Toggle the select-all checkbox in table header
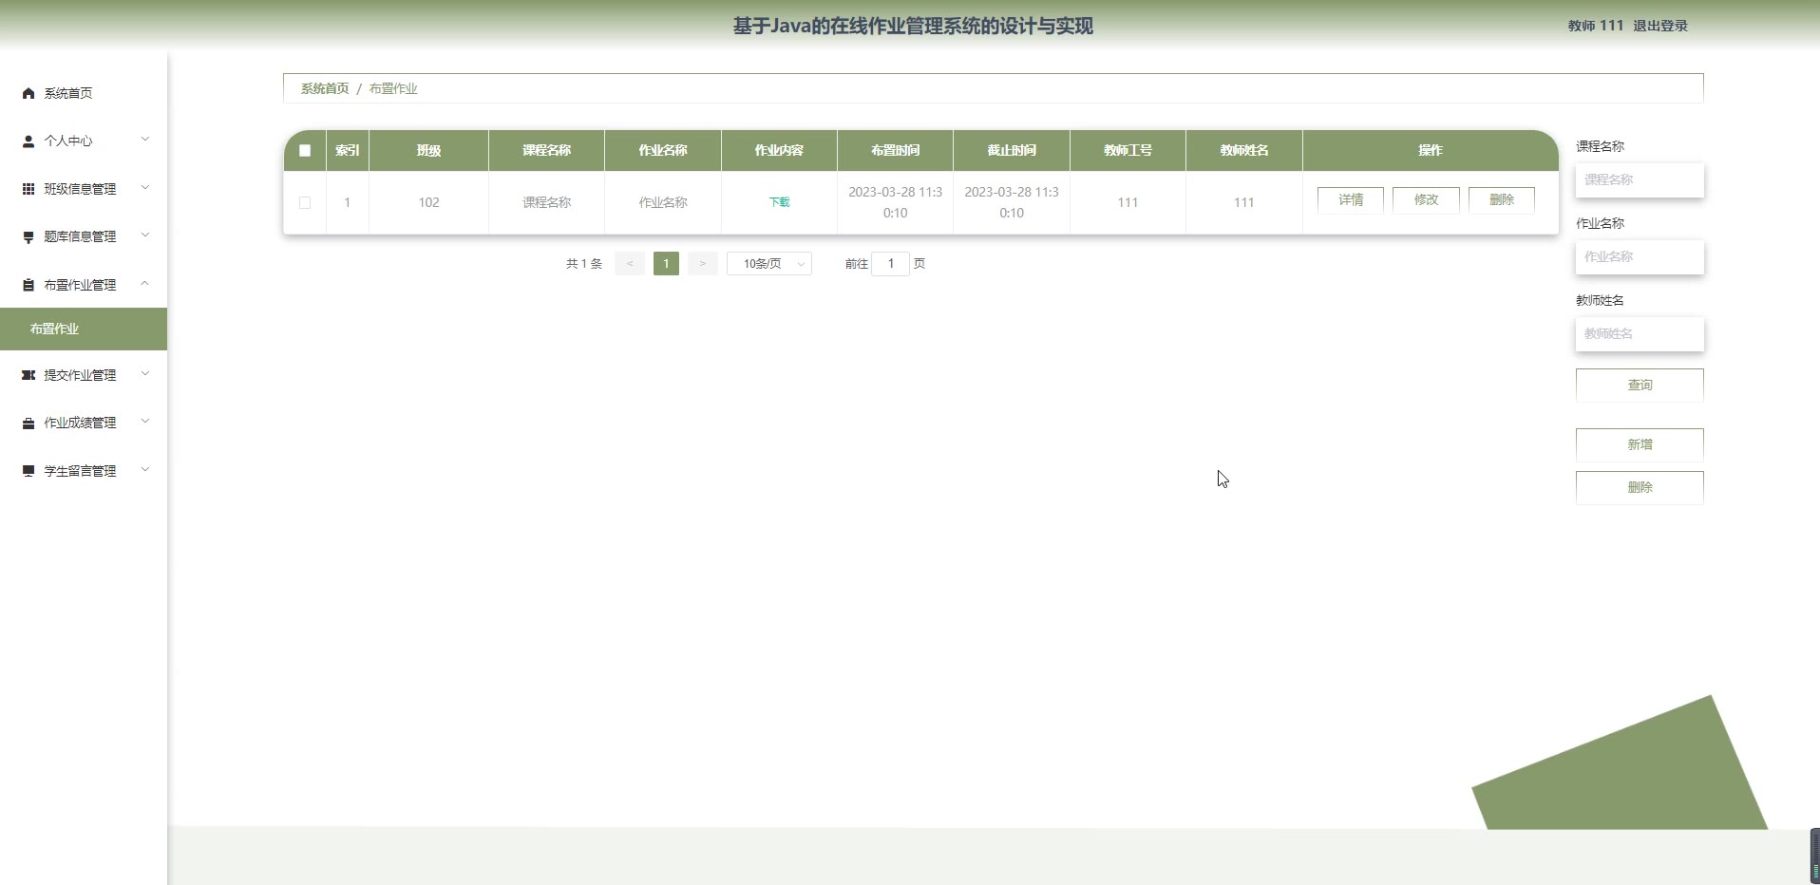1820x885 pixels. click(x=305, y=150)
